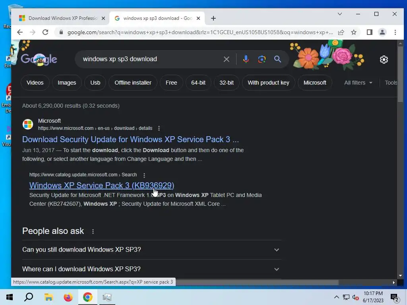
Task: Open the Chrome three-dot menu
Action: coord(395,32)
